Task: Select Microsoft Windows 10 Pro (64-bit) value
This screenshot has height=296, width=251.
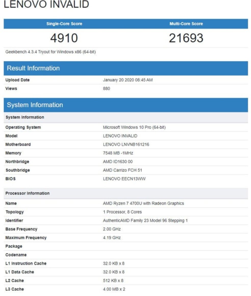Action: click(x=134, y=127)
